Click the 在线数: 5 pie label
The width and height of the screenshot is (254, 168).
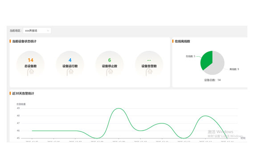pos(191,56)
